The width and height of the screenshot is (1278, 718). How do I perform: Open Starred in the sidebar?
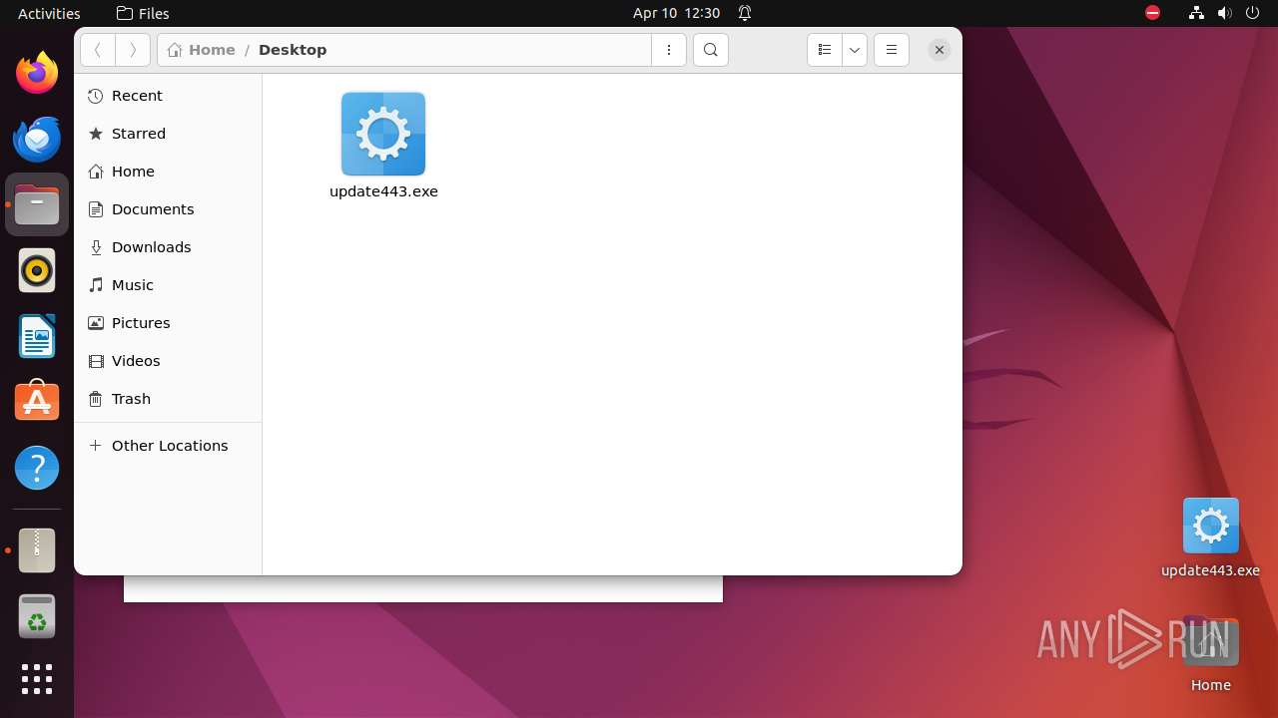pyautogui.click(x=168, y=134)
